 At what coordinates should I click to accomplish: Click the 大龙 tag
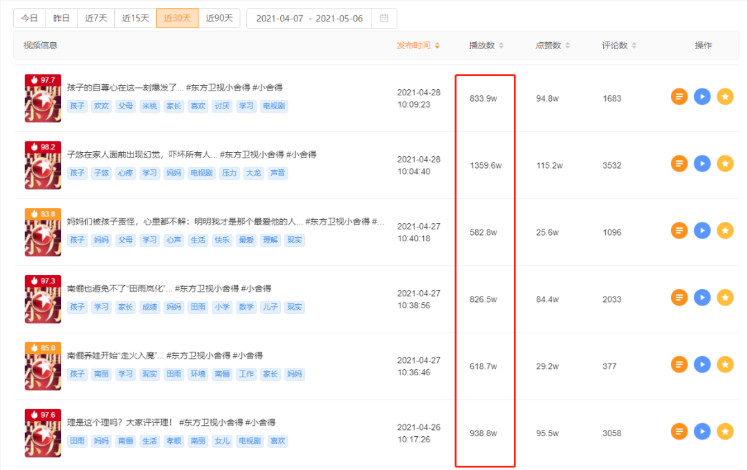pyautogui.click(x=253, y=173)
